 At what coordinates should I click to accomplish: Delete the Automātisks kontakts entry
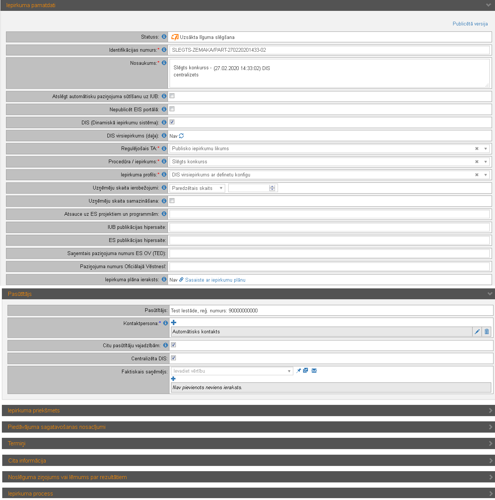486,331
